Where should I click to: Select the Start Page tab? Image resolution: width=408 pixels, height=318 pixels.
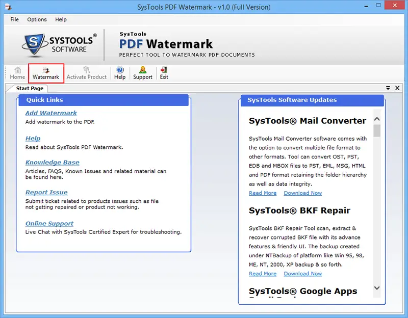click(x=30, y=88)
